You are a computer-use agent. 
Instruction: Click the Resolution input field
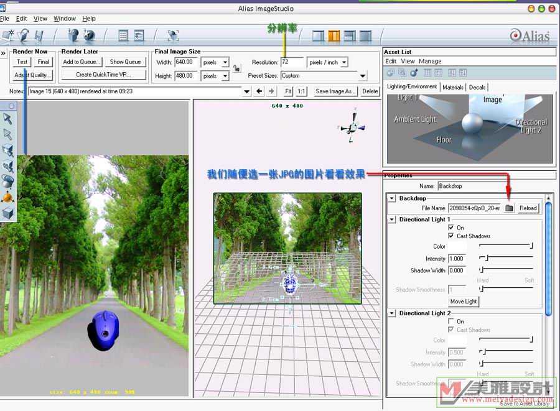[292, 62]
